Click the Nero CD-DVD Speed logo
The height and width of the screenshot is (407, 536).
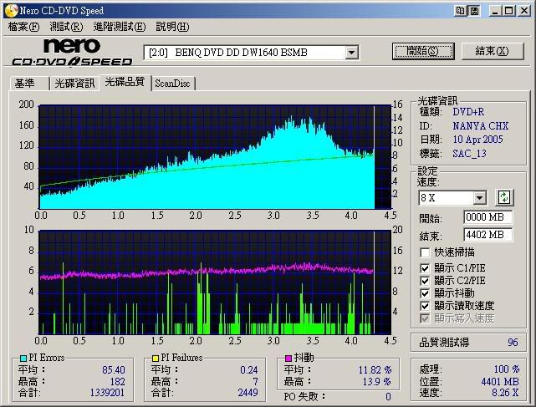click(x=72, y=52)
